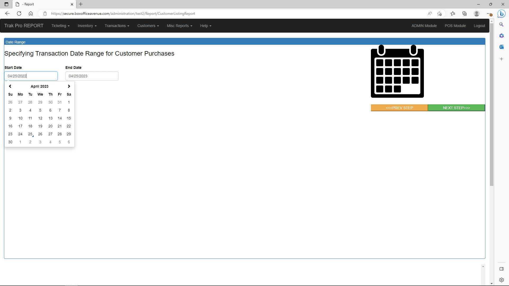
Task: Expand the Inventory dropdown menu
Action: (x=87, y=26)
